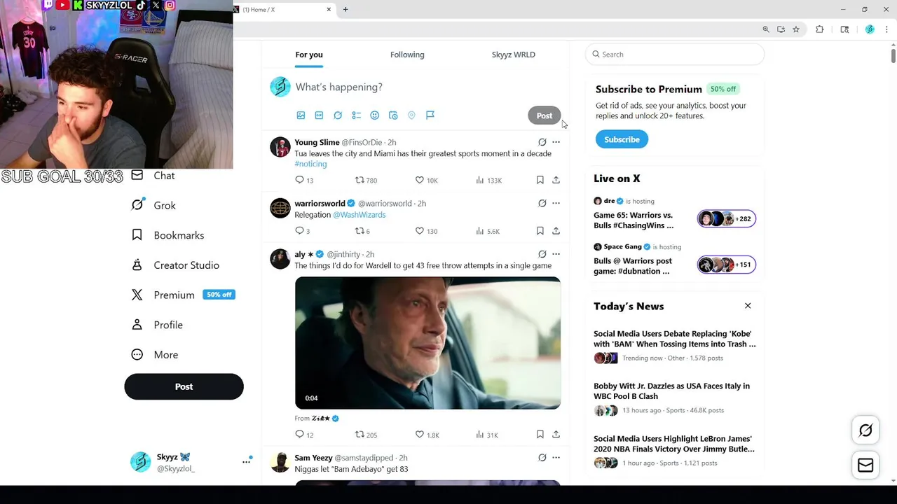Open Chat from the sidebar
This screenshot has height=504, width=897.
click(x=153, y=176)
